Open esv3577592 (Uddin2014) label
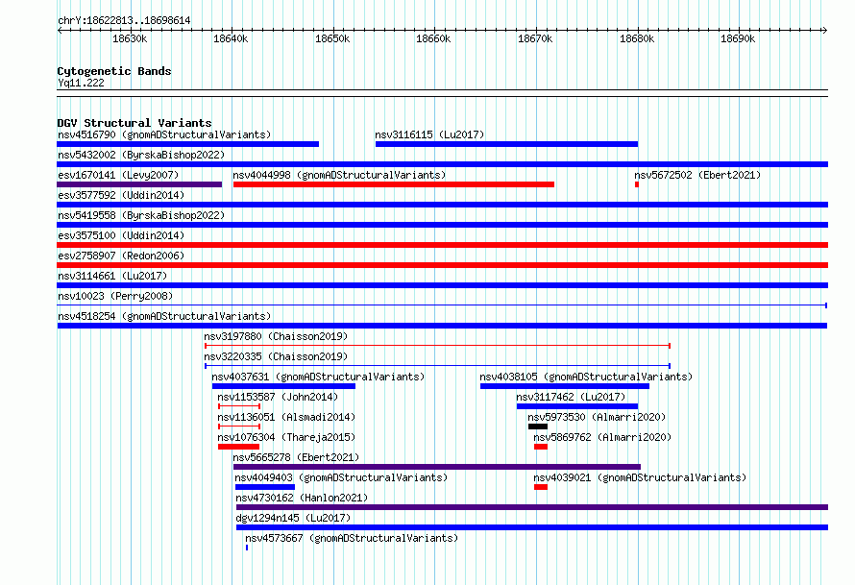Image resolution: width=855 pixels, height=585 pixels. coord(121,195)
